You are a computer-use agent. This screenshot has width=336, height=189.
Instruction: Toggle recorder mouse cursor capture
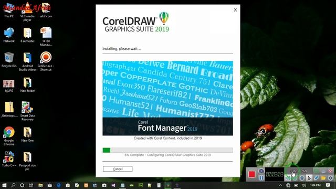click(x=309, y=178)
